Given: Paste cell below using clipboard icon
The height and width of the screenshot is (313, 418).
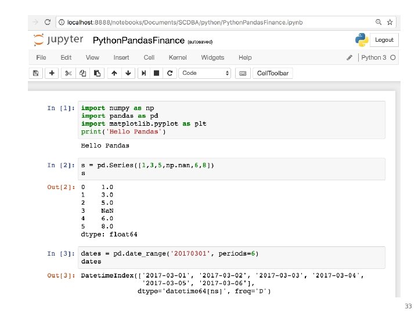Looking at the screenshot, I should coord(97,73).
